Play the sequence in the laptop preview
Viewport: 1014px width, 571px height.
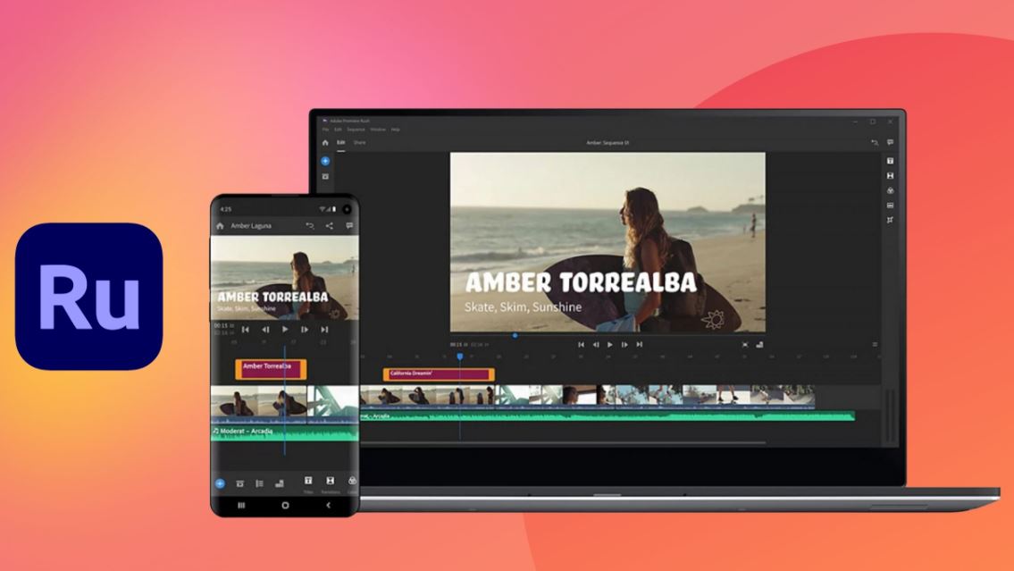point(610,345)
